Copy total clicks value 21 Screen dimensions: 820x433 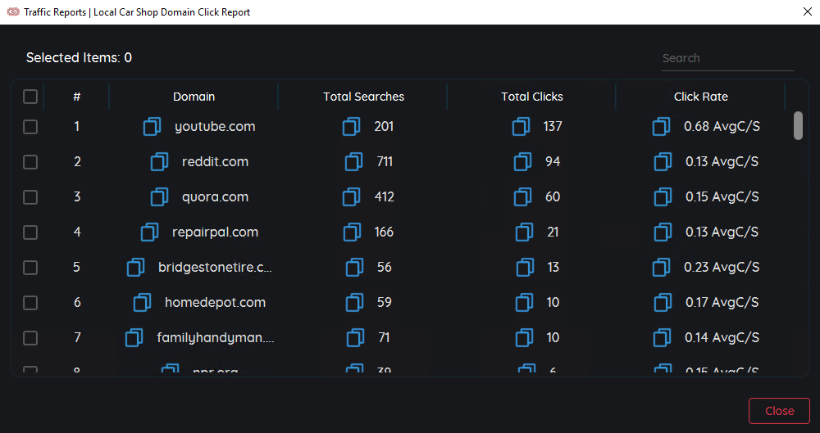click(525, 232)
